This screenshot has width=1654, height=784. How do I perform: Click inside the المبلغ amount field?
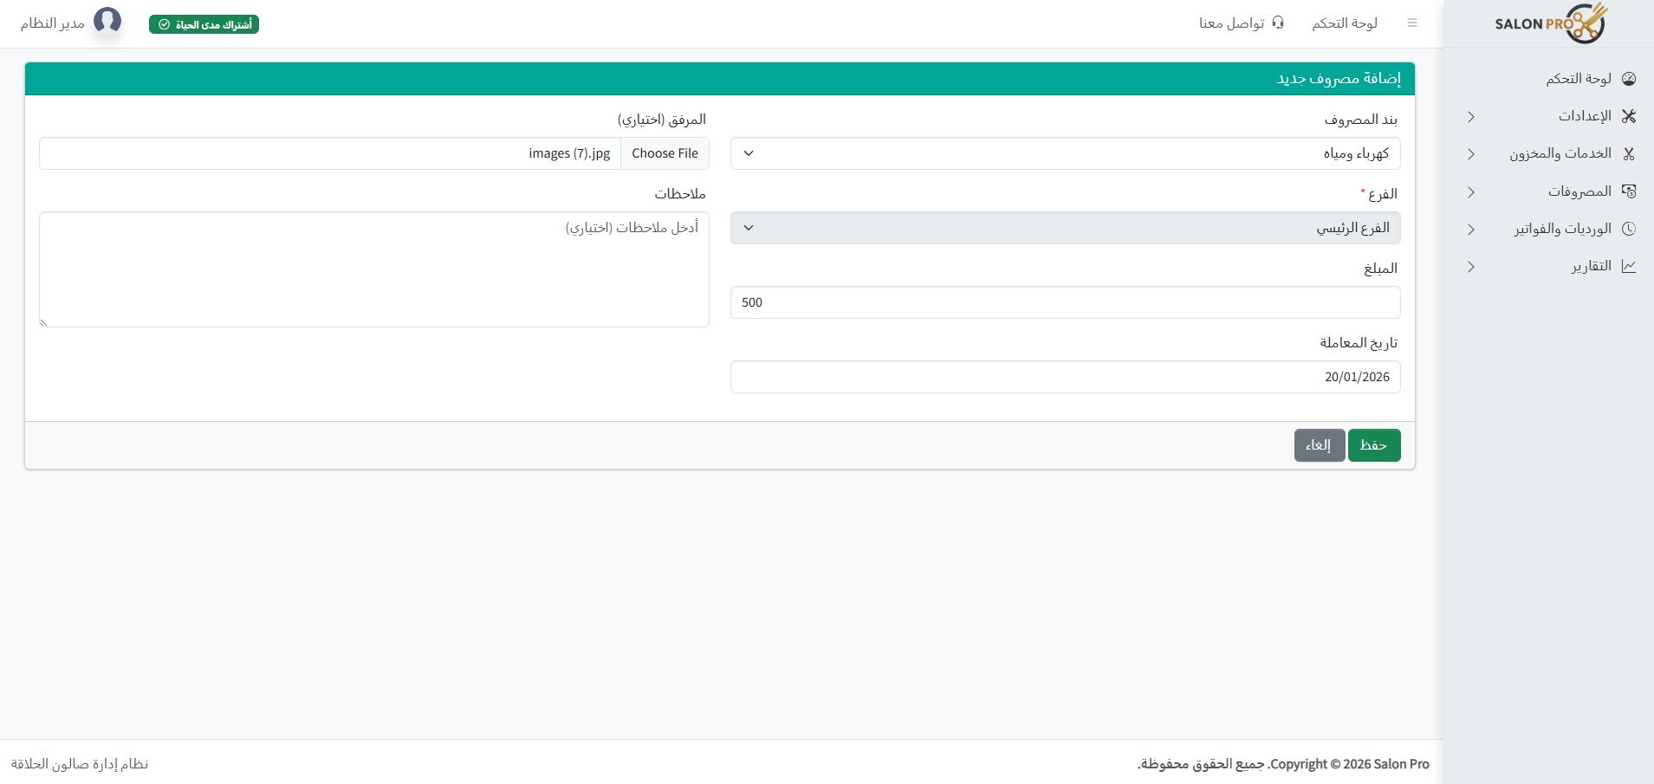[1065, 301]
